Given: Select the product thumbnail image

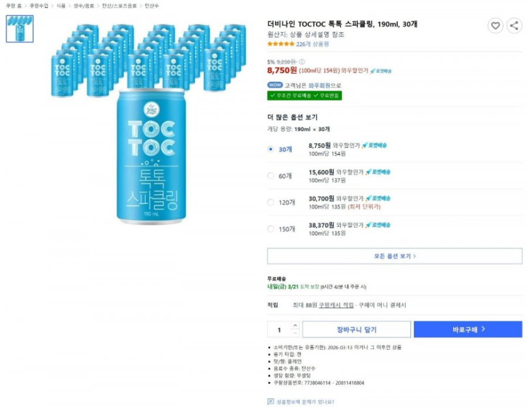Looking at the screenshot, I should 20,28.
